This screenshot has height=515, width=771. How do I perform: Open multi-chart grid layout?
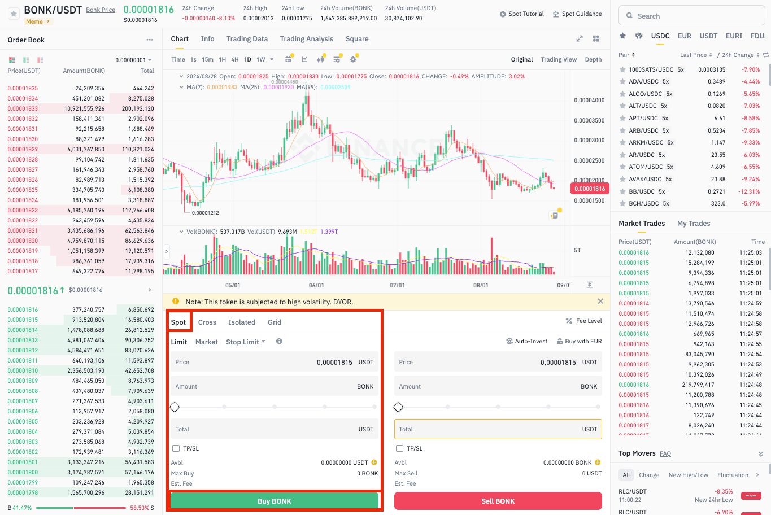click(596, 38)
